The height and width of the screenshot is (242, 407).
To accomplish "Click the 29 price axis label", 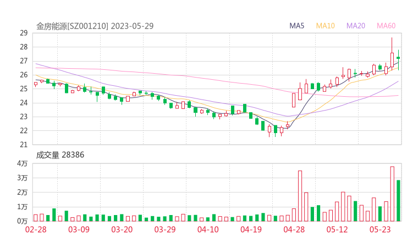I will tap(24, 33).
